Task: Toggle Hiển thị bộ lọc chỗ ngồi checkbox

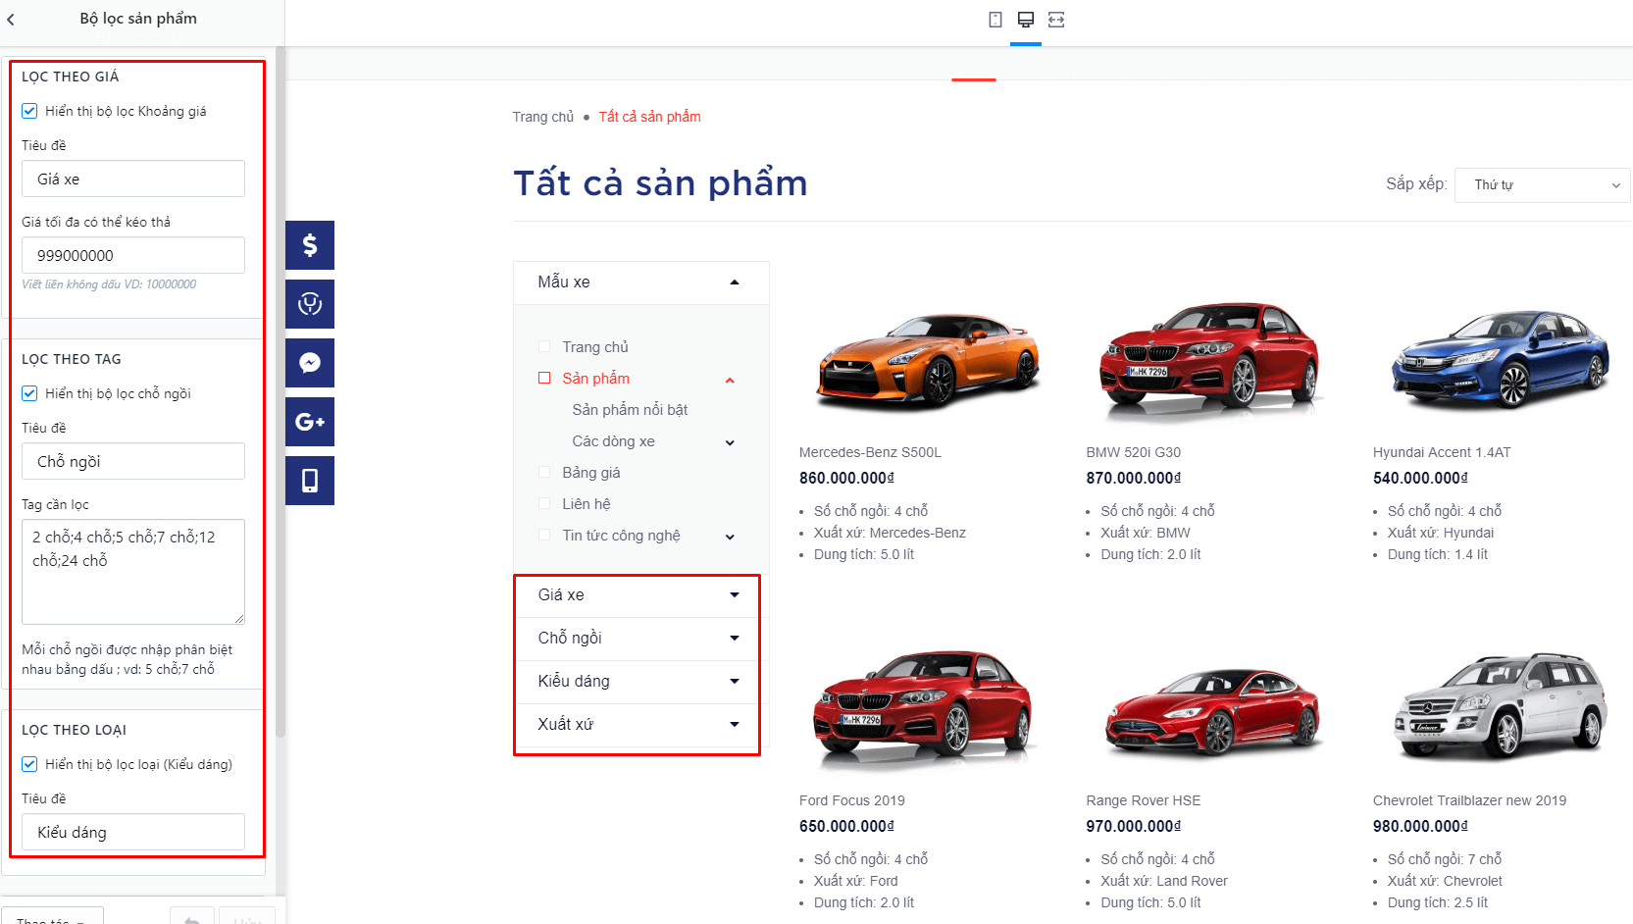Action: click(x=29, y=393)
